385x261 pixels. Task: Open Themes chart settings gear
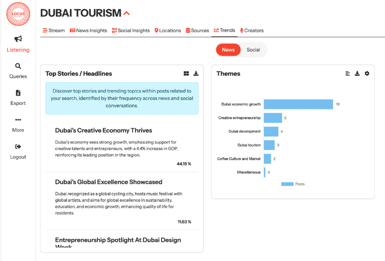pyautogui.click(x=367, y=74)
